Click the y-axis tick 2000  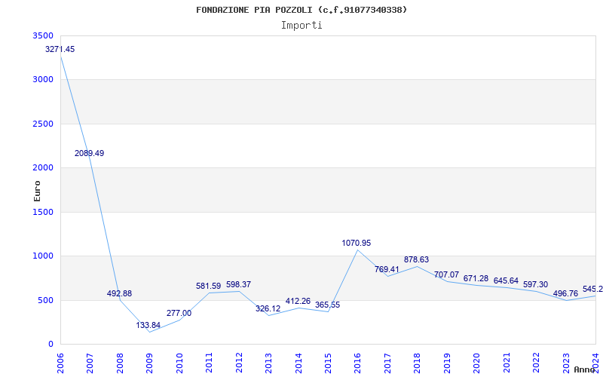tap(44, 167)
